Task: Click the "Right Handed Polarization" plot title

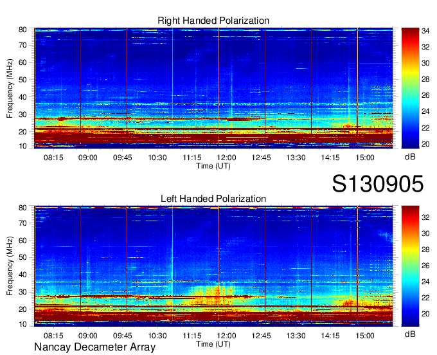Action: pos(213,21)
